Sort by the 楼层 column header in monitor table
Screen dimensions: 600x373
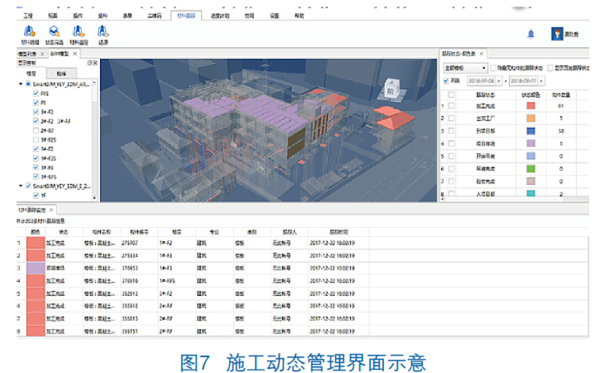click(x=177, y=232)
